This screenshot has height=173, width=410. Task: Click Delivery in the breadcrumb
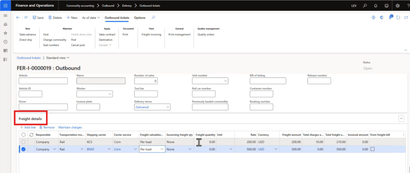tap(127, 6)
